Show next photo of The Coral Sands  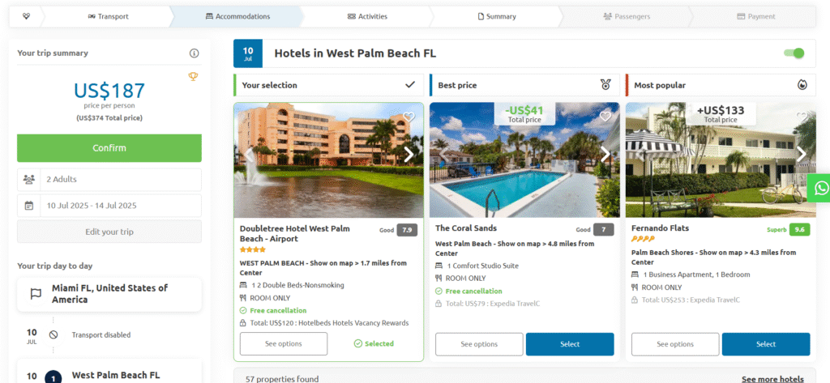pos(605,155)
